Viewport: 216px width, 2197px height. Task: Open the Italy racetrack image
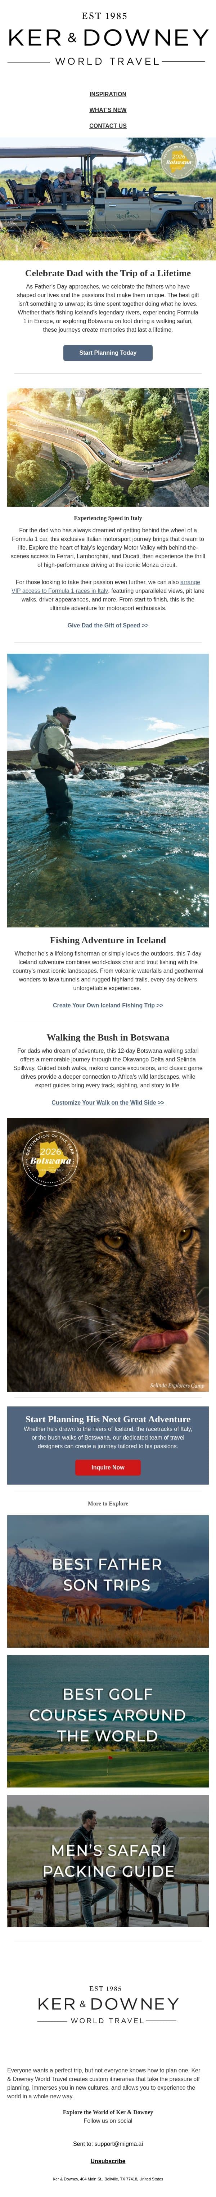(108, 447)
